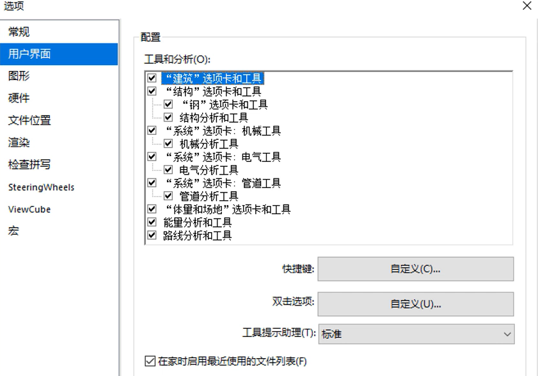Toggle the "体量和场地" 选项卡和工具 checkbox
The height and width of the screenshot is (376, 538).
coord(152,209)
